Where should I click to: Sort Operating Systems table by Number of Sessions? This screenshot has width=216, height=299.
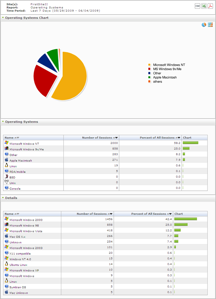click(115, 138)
